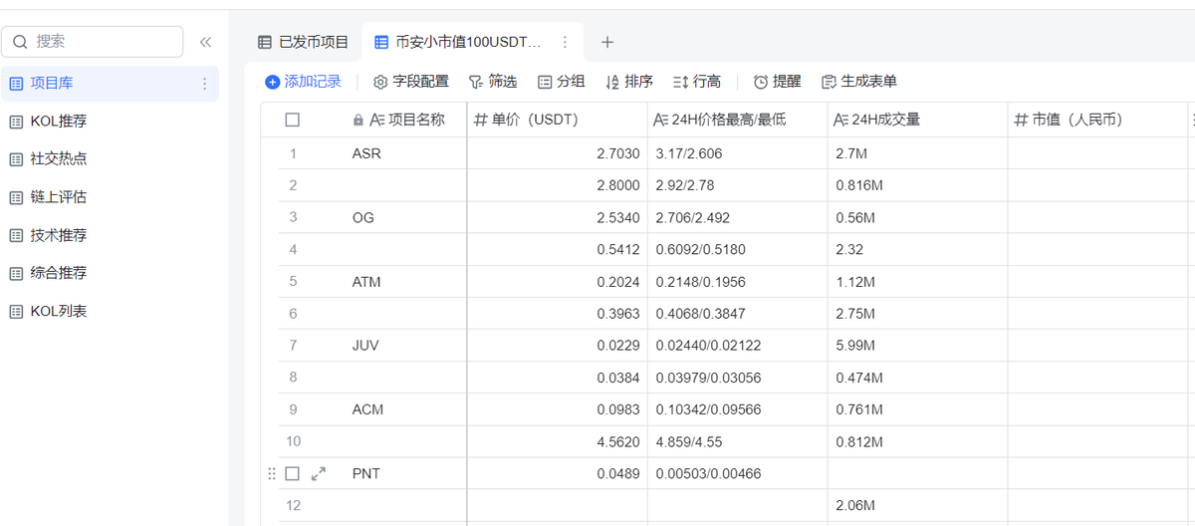This screenshot has width=1195, height=526.
Task: Click the 24H成交量 column header
Action: click(x=918, y=120)
